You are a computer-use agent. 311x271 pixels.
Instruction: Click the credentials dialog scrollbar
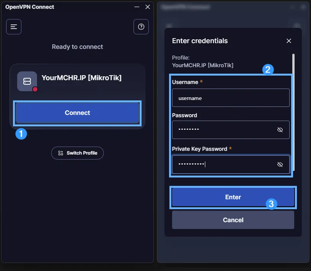coord(293,112)
